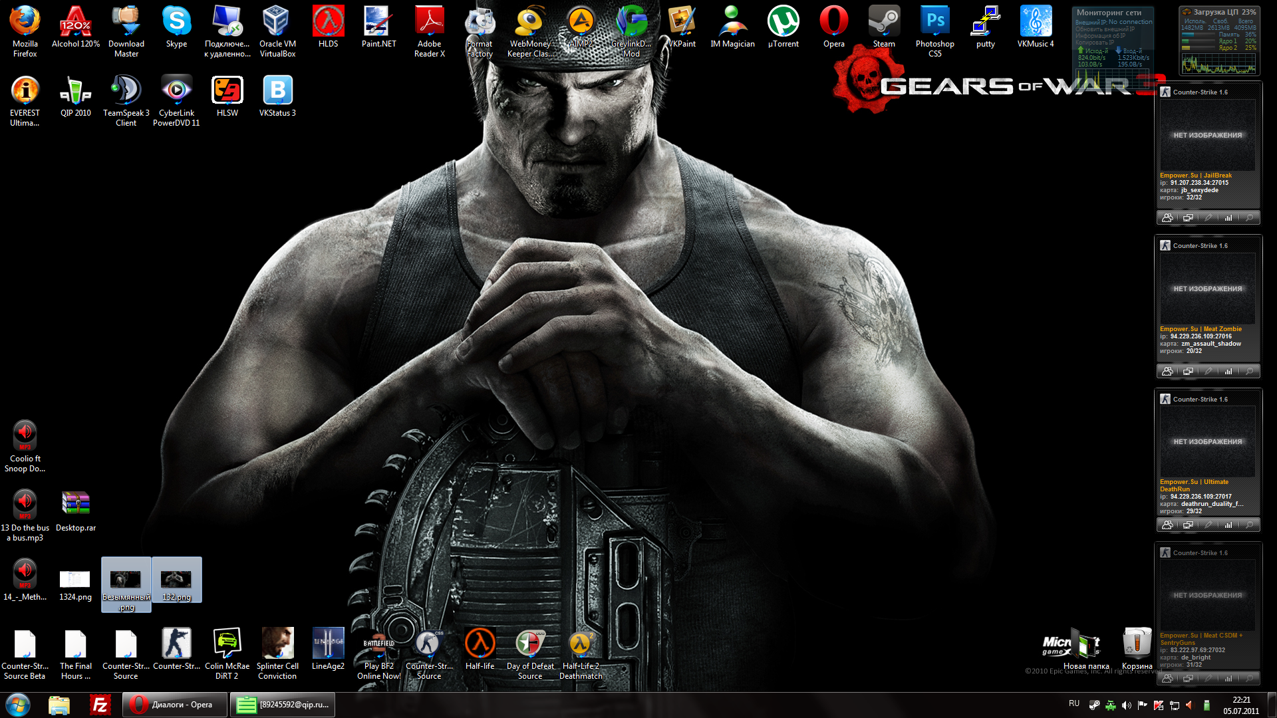Click the LineAge2 desktop icon
Screen dimensions: 1277x718
(x=329, y=650)
